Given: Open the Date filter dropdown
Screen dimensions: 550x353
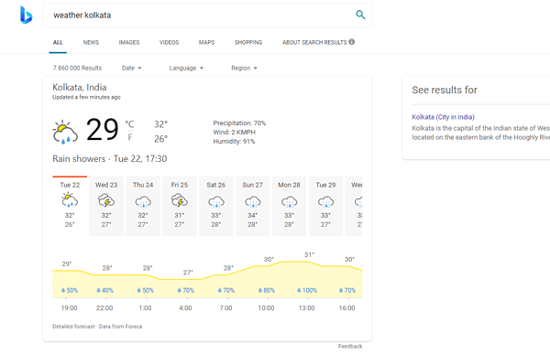Looking at the screenshot, I should click(x=131, y=68).
